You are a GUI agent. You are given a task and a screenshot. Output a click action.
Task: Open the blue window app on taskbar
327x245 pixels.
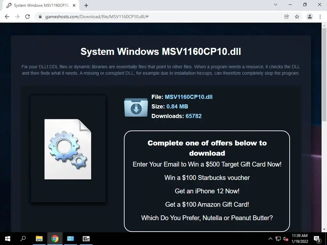tap(71, 239)
